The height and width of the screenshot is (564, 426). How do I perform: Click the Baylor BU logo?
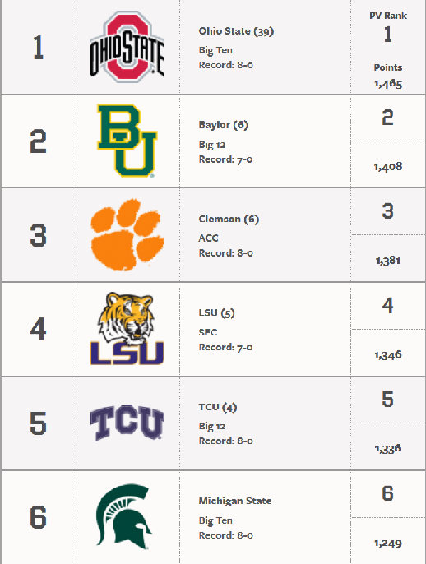pos(127,141)
